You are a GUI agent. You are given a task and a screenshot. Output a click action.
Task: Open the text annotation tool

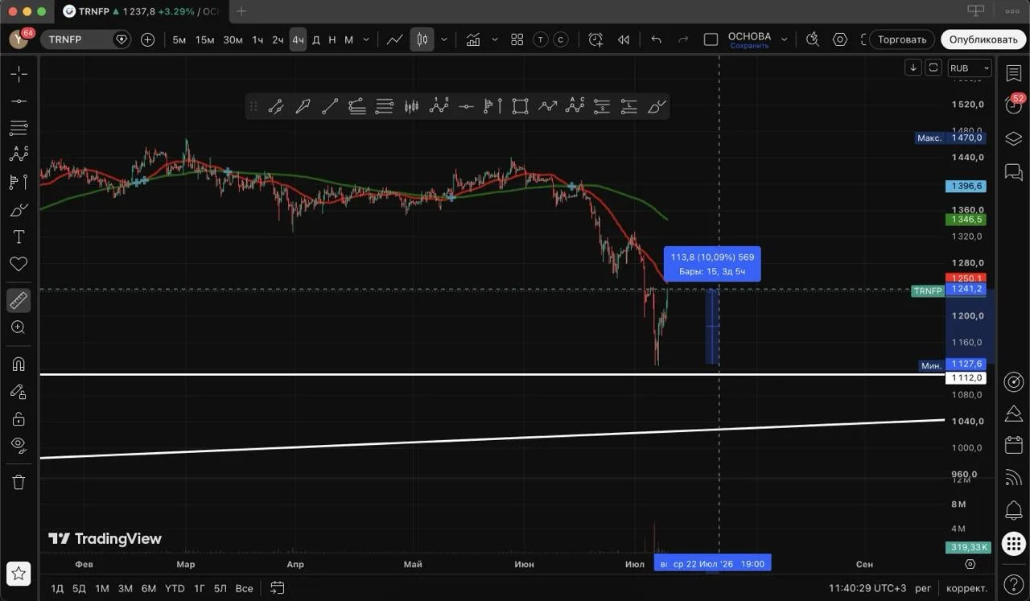[x=19, y=237]
